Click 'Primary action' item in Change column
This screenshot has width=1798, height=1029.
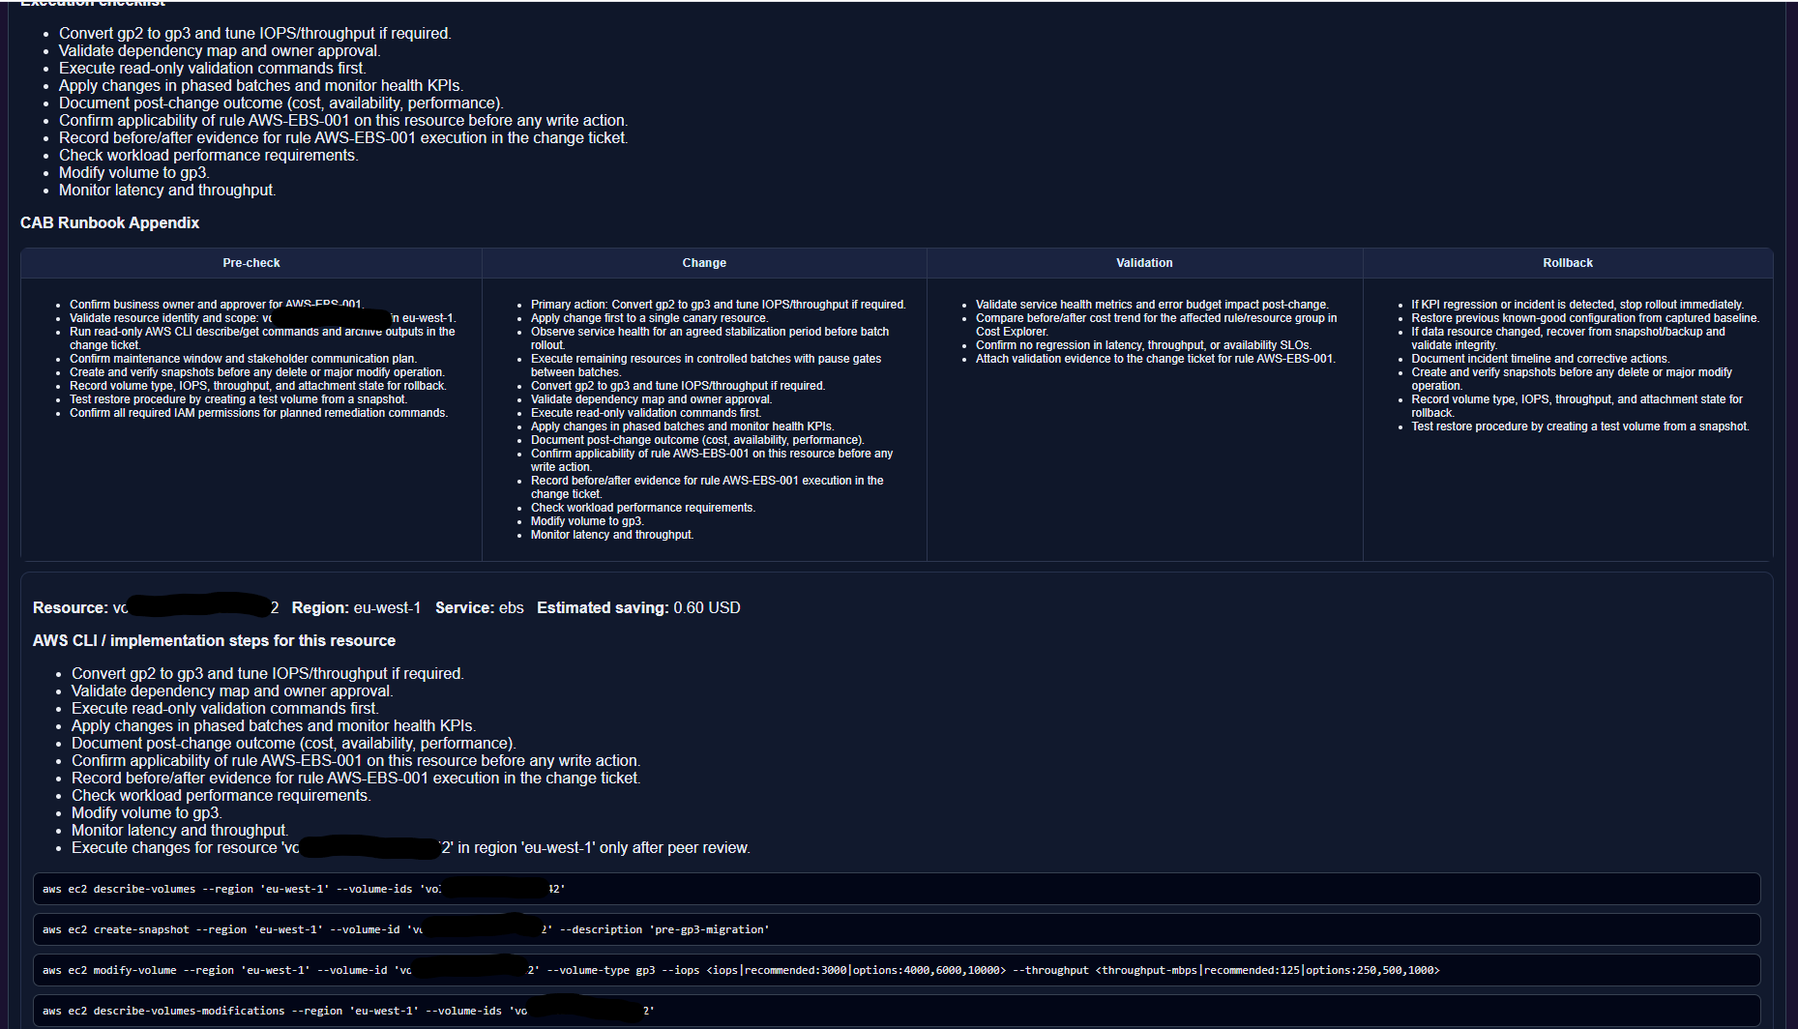coord(718,305)
